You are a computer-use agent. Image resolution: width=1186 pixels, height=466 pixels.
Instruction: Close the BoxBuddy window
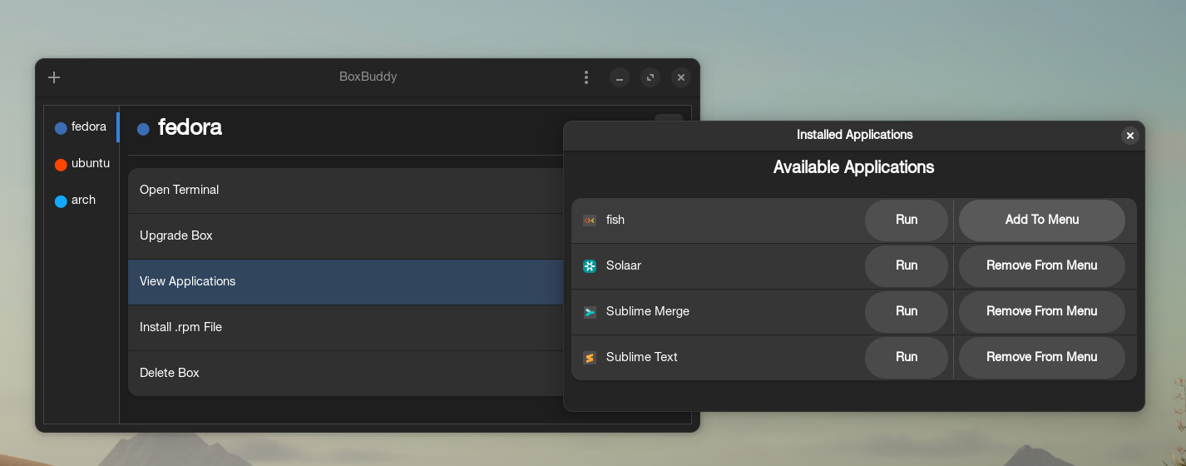[681, 77]
